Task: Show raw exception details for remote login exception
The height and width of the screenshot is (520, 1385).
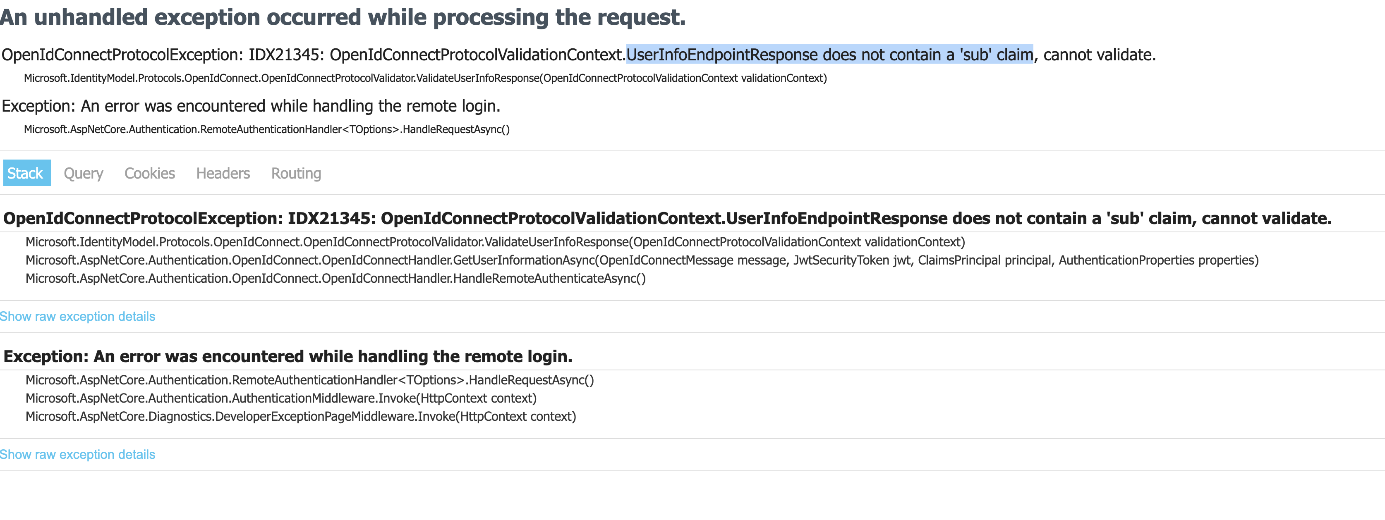Action: click(x=77, y=454)
